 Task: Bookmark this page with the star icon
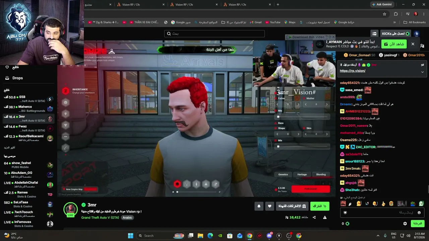(384, 14)
